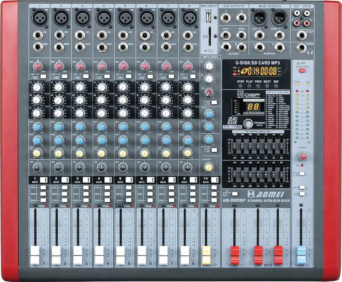Toggle the RETURNS MIX/SUB routing button
This screenshot has width=342, height=282.
pyautogui.click(x=214, y=150)
